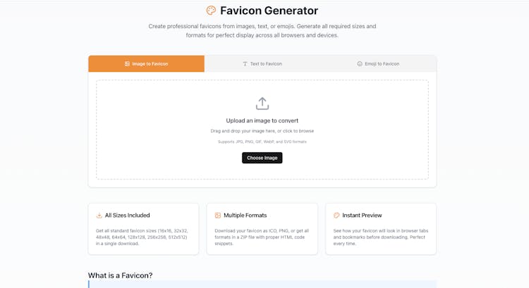This screenshot has height=288, width=529.
Task: Click the supported formats text line
Action: tap(262, 142)
